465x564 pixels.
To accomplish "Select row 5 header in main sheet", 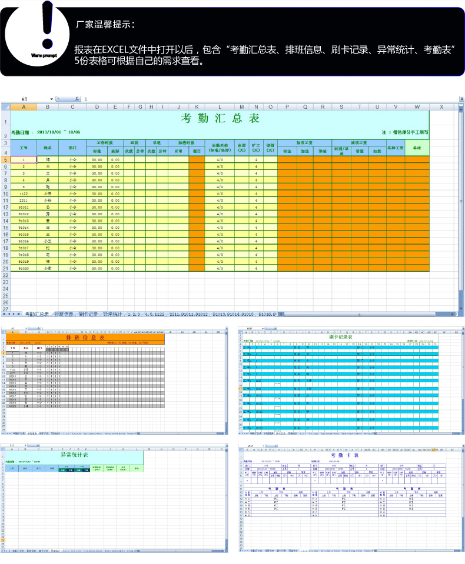I will (x=6, y=159).
